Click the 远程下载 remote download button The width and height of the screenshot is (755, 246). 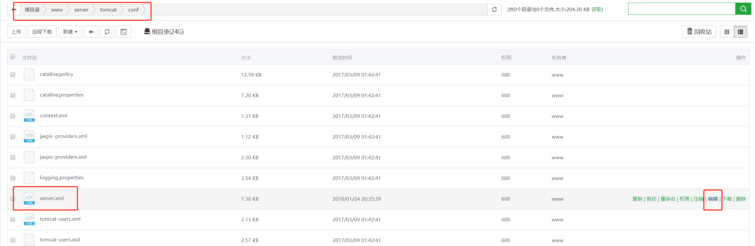tap(42, 32)
